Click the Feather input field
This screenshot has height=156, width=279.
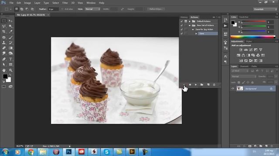pos(53,9)
